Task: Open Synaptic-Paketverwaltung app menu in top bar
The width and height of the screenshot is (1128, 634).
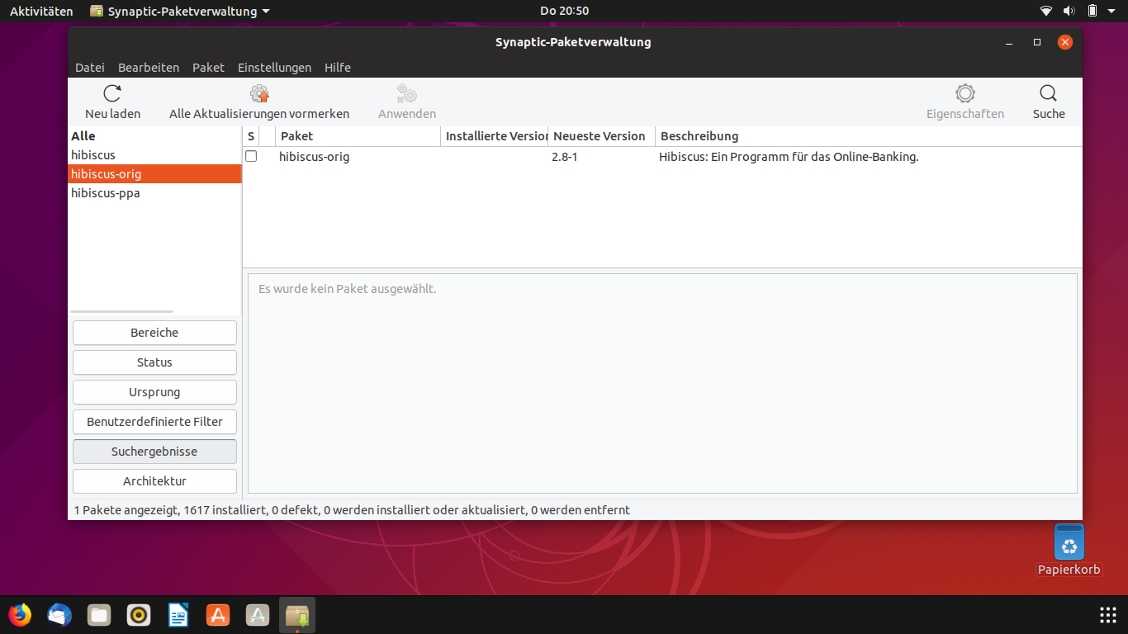Action: tap(179, 12)
